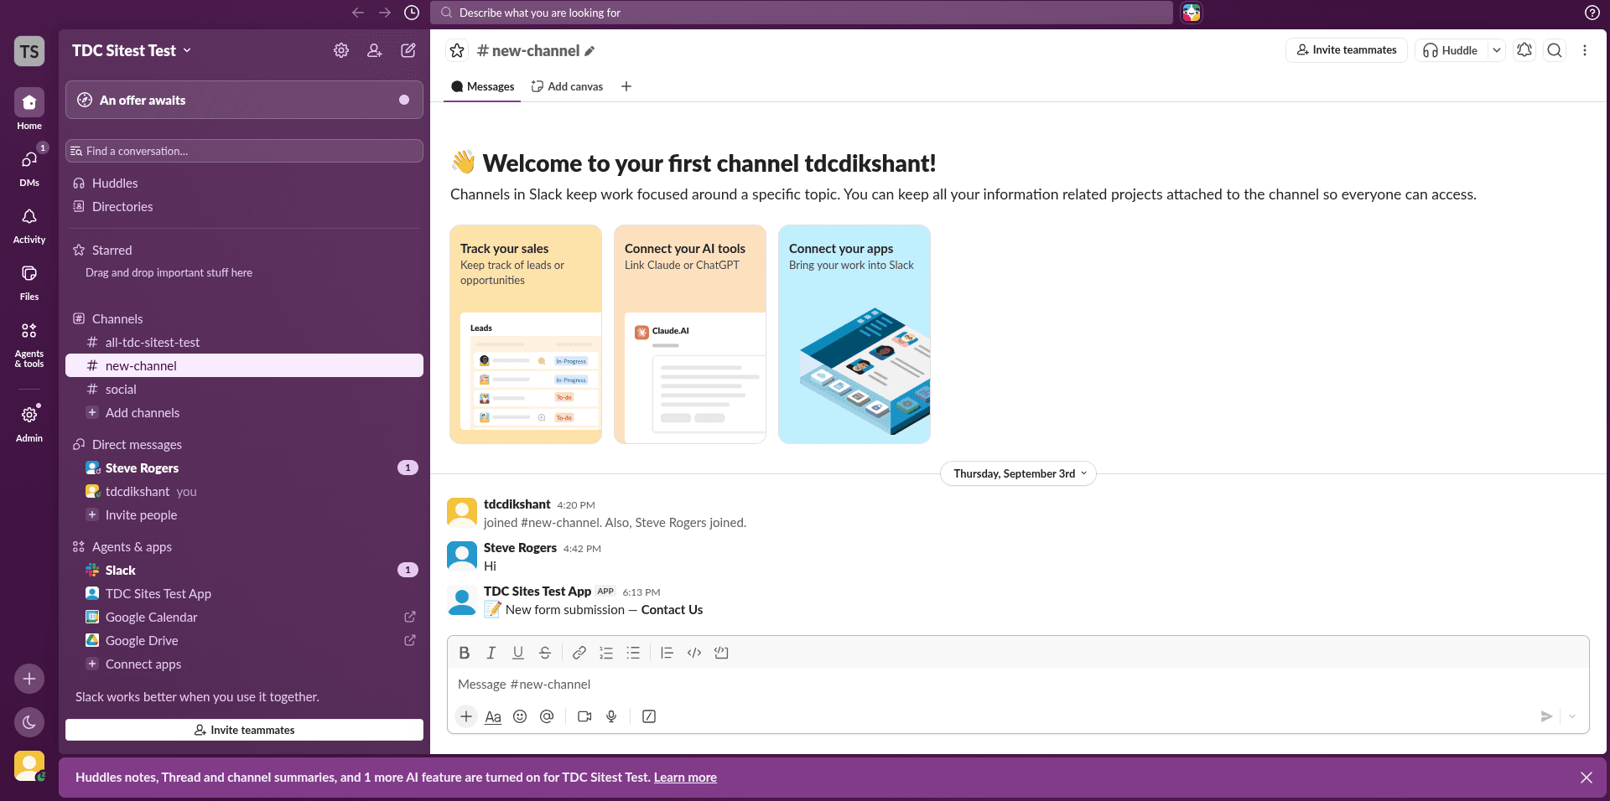
Task: Toggle dark mode moon icon
Action: [29, 722]
